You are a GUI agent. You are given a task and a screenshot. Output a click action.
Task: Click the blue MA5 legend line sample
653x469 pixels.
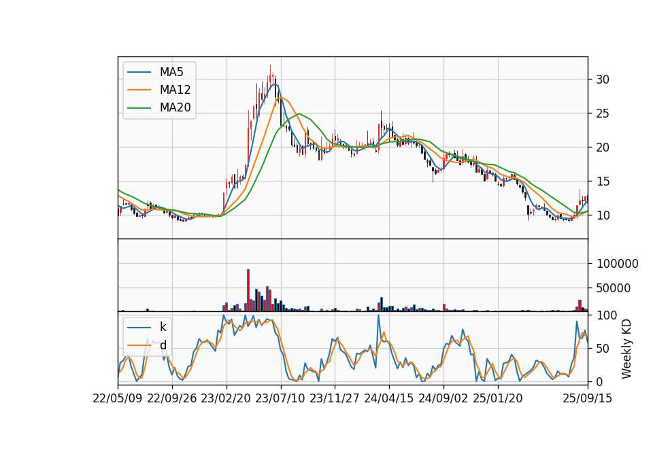(139, 72)
